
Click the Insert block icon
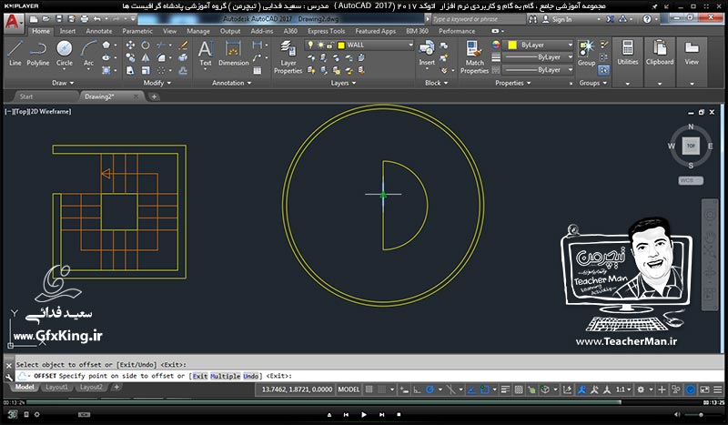(427, 54)
